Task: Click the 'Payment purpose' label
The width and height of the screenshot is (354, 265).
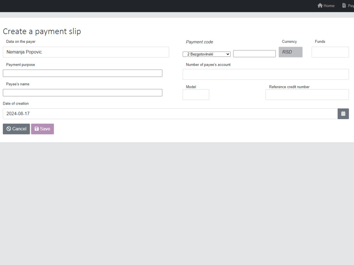Action: (x=21, y=65)
